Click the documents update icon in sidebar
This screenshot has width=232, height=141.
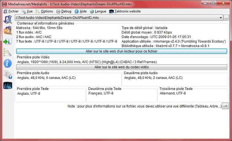[x=8, y=74]
